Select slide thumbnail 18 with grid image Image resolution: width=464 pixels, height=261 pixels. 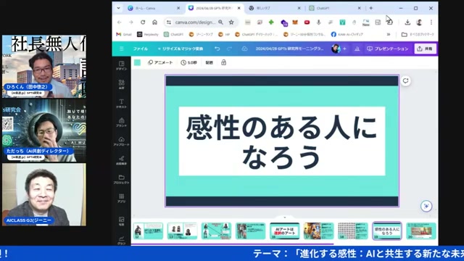pyautogui.click(x=353, y=231)
